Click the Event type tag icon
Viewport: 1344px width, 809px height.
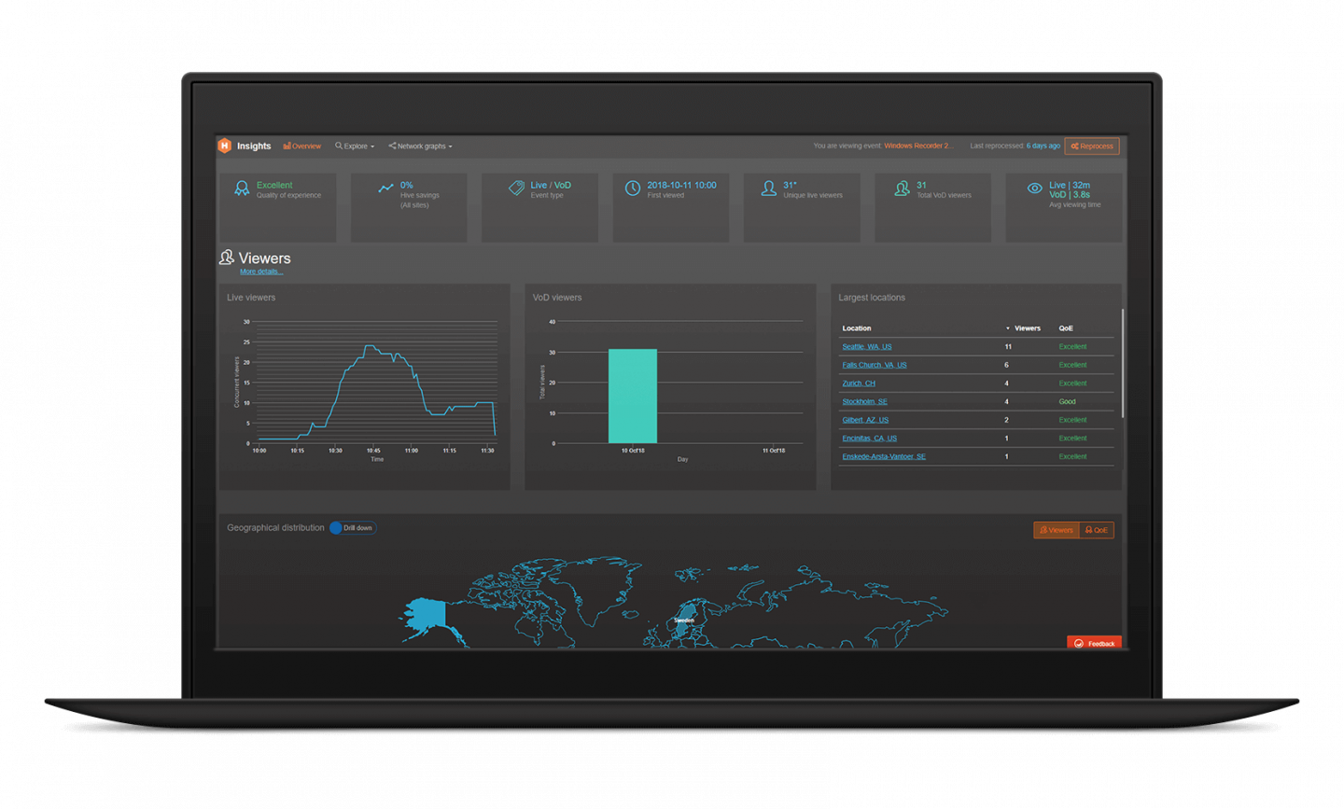[x=517, y=188]
